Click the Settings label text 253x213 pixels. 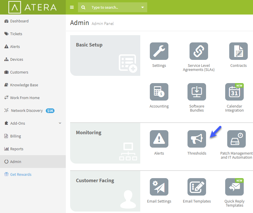point(159,65)
